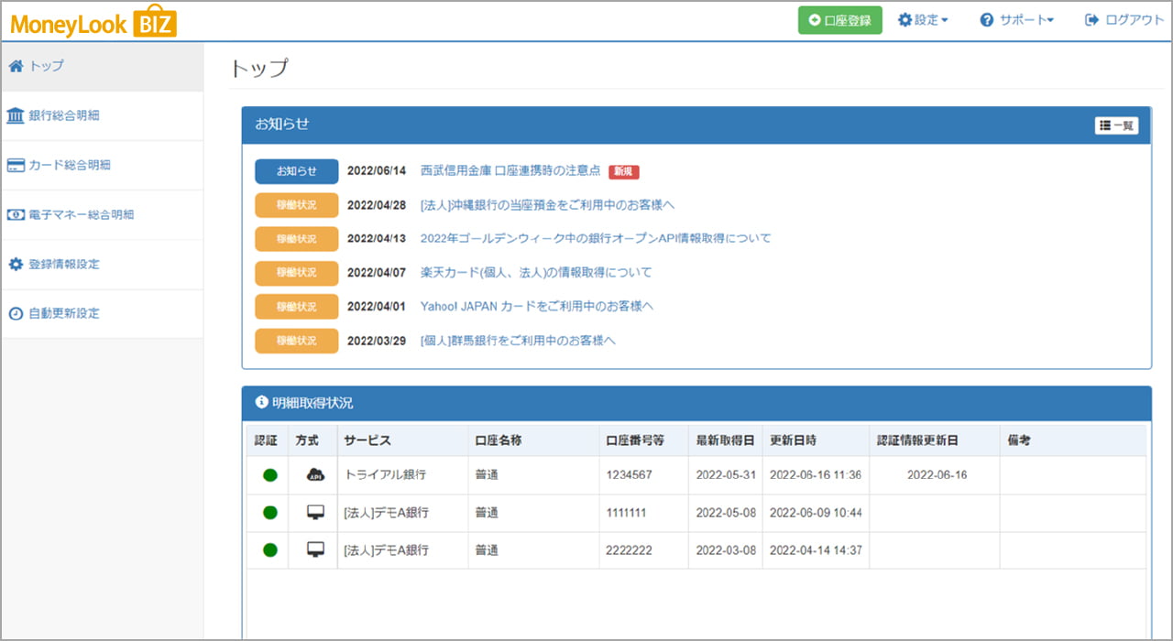Select トップ in the sidebar
Screen dimensions: 1173x641
click(102, 66)
